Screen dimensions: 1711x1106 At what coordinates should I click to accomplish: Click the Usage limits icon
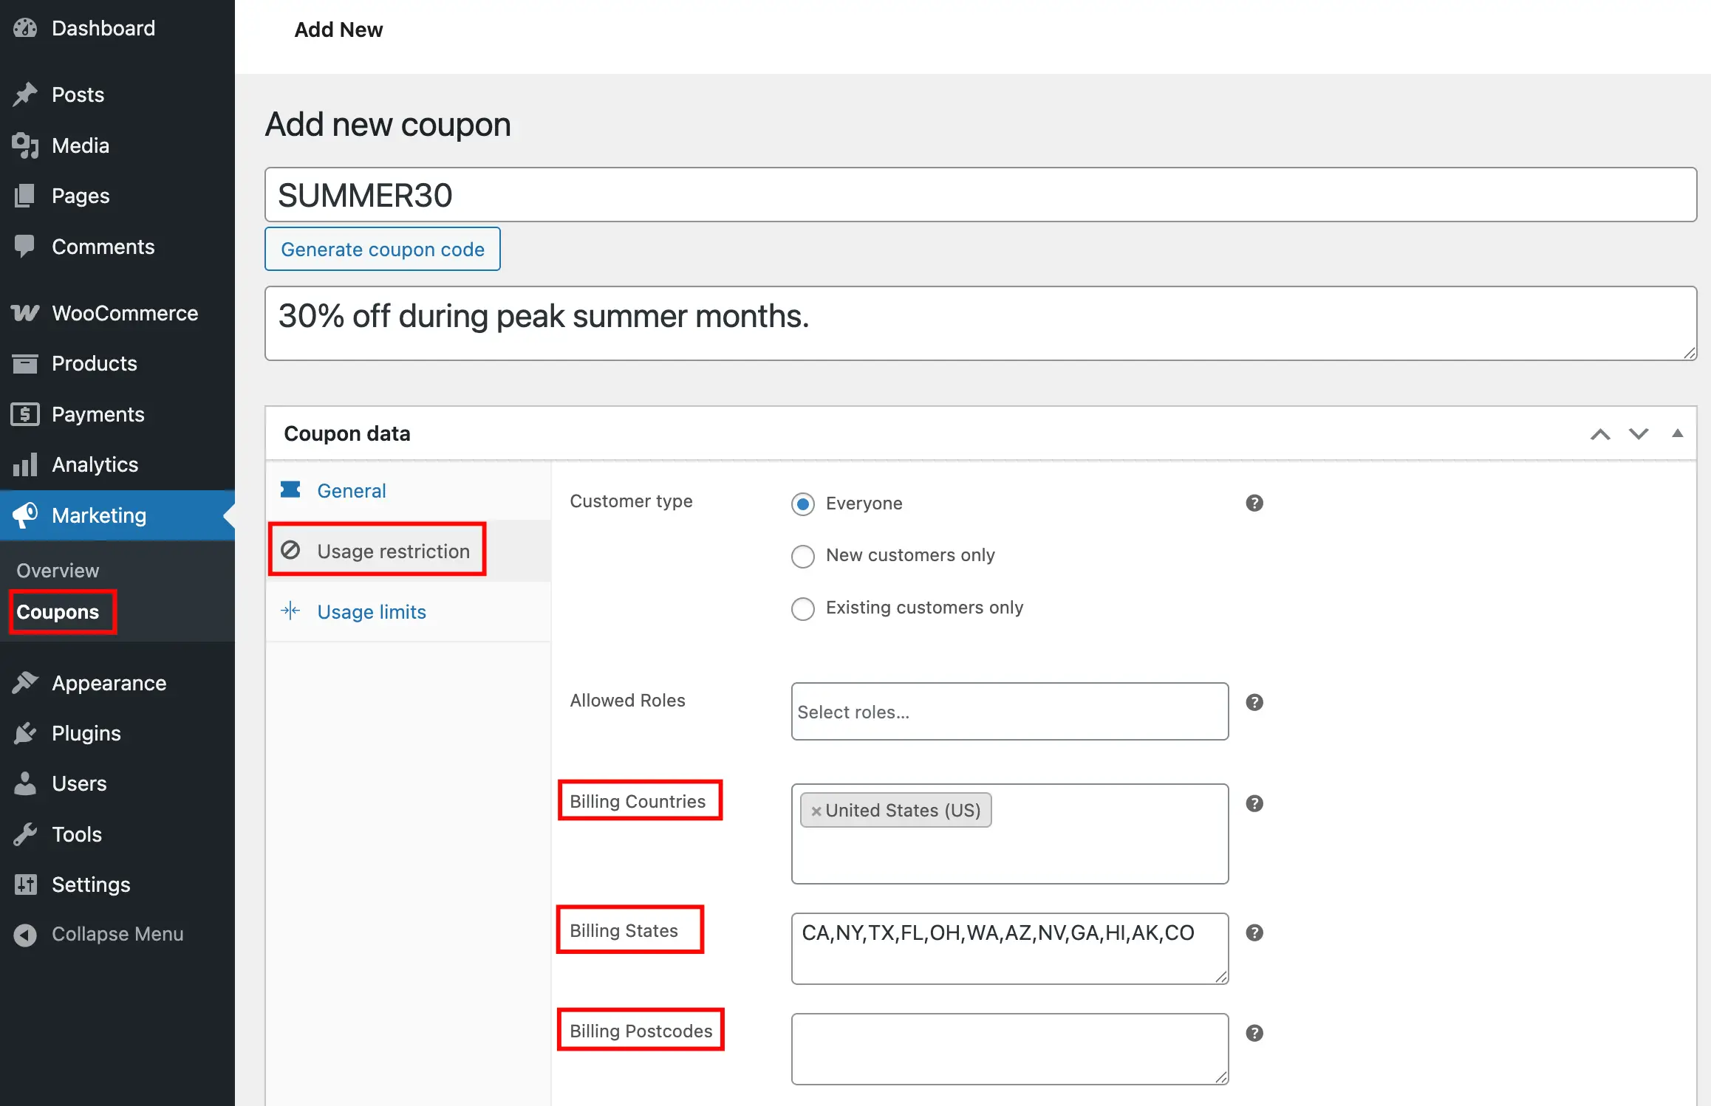(290, 611)
